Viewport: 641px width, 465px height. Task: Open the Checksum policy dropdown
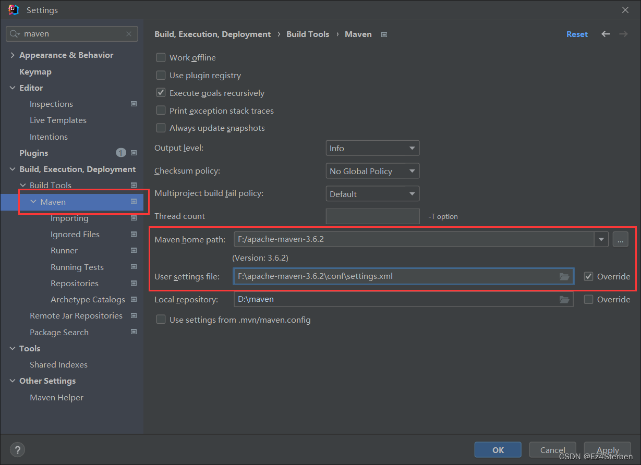point(372,171)
